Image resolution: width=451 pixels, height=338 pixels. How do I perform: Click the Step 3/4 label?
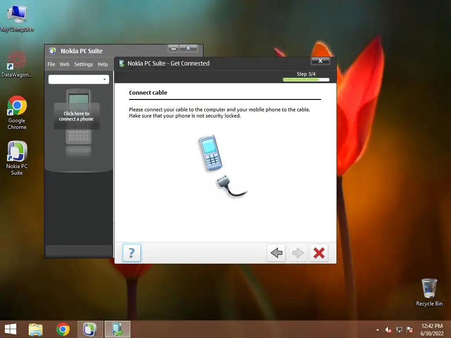(306, 74)
